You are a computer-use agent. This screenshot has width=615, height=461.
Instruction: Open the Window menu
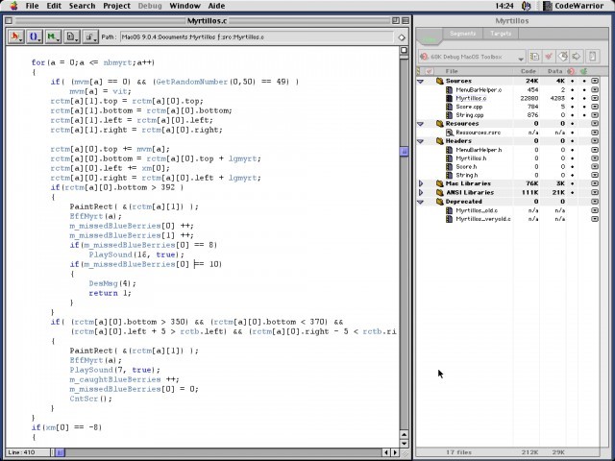(x=184, y=6)
